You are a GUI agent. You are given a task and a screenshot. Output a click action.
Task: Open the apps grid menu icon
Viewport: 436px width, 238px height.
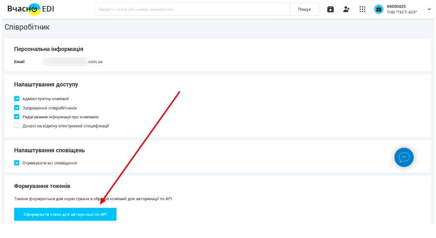tap(362, 9)
